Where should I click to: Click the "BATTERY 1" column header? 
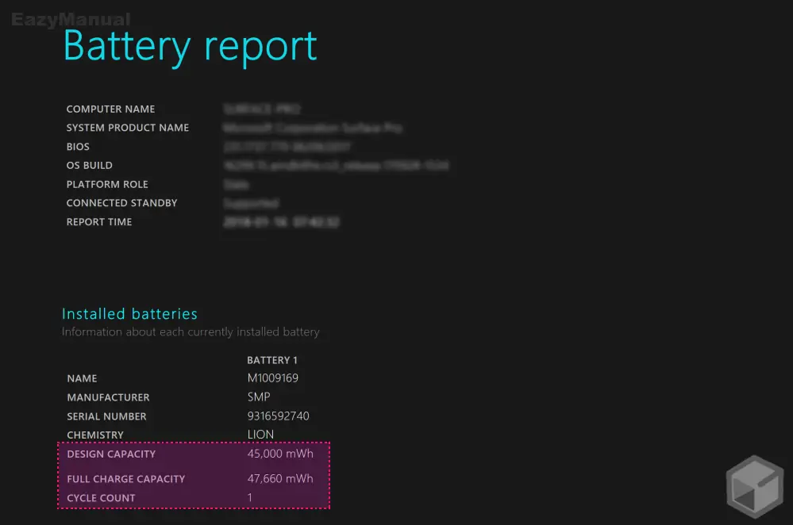pos(272,360)
